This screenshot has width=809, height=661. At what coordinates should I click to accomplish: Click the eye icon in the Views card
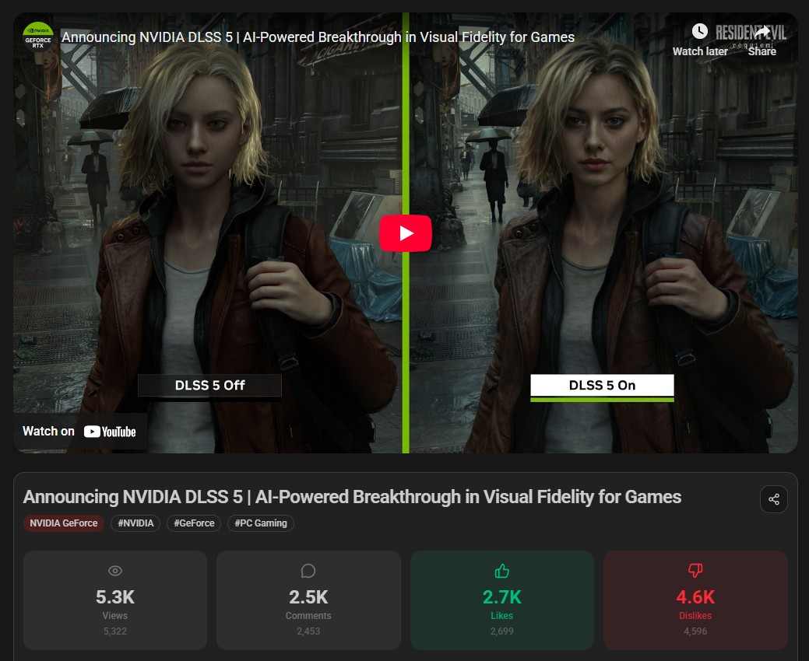pyautogui.click(x=115, y=570)
